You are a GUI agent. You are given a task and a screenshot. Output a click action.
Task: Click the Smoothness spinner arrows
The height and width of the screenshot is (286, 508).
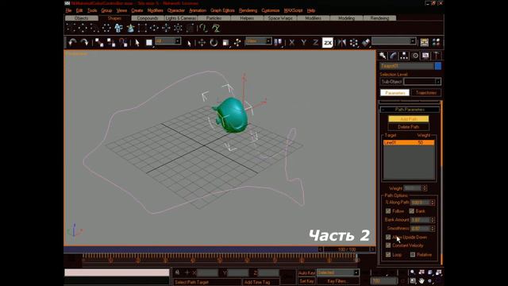pyautogui.click(x=433, y=229)
